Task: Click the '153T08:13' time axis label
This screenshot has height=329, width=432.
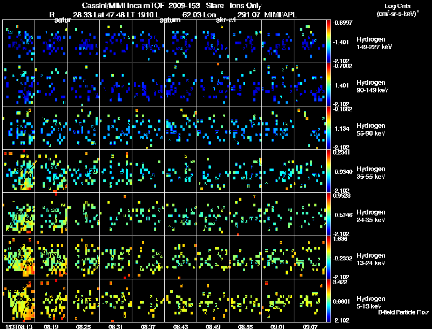Action: coord(19,326)
